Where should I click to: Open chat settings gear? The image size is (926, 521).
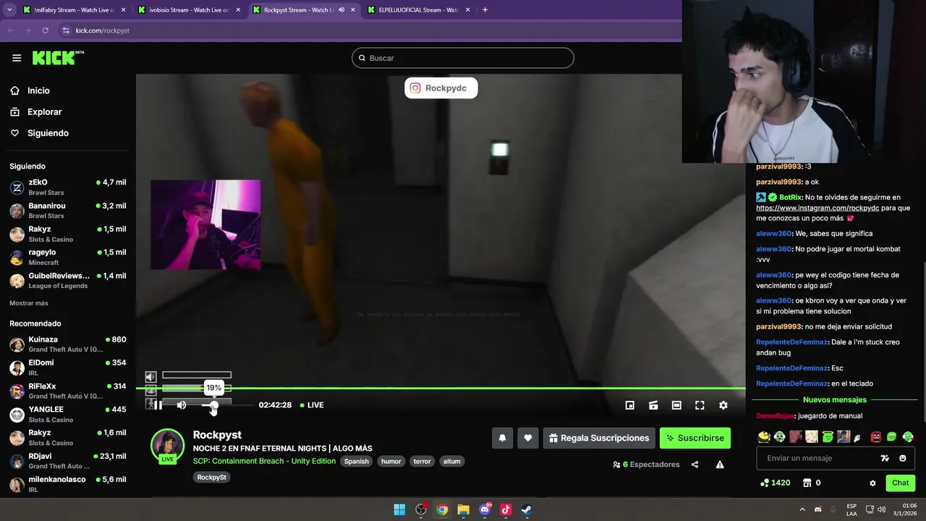pyautogui.click(x=872, y=483)
